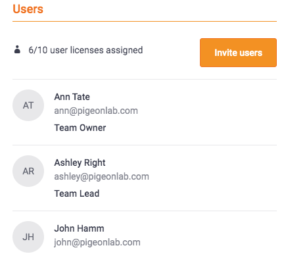
Task: Click the person icon beside license count
Action: [17, 49]
